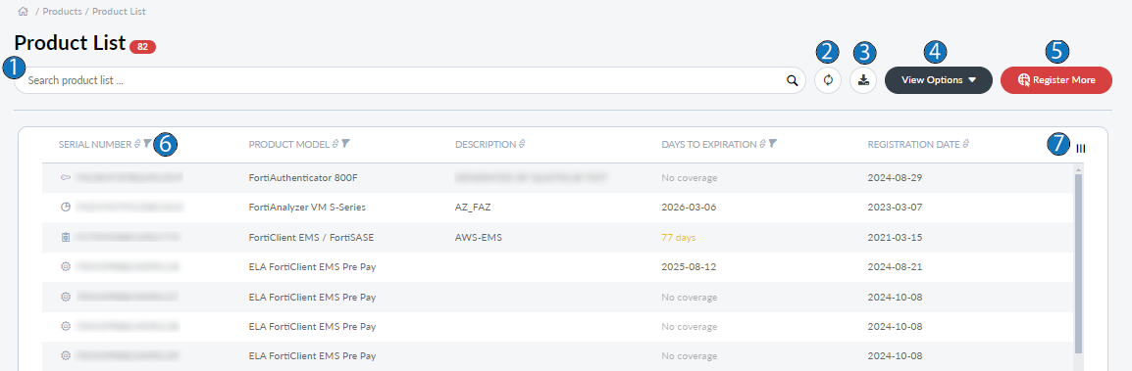Click registration date 2024-08-29
This screenshot has width=1132, height=371.
coord(896,177)
